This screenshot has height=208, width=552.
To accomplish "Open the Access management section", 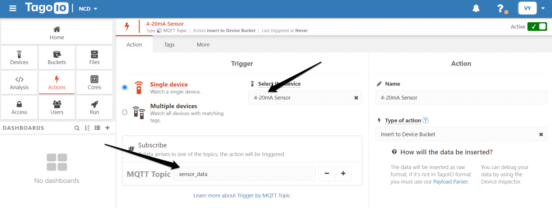I will 19,107.
